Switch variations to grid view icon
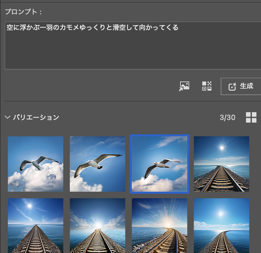This screenshot has width=261, height=253. [x=251, y=117]
